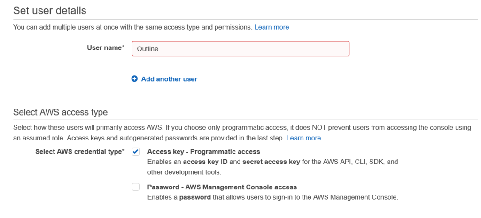The image size is (481, 218).
Task: Click the 'Select AWS credential type*' label
Action: point(80,152)
